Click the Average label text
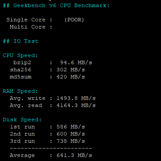 [x=22, y=156]
